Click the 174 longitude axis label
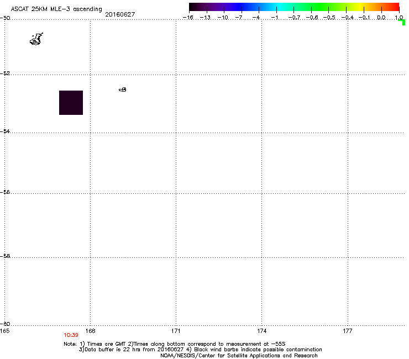 click(262, 331)
